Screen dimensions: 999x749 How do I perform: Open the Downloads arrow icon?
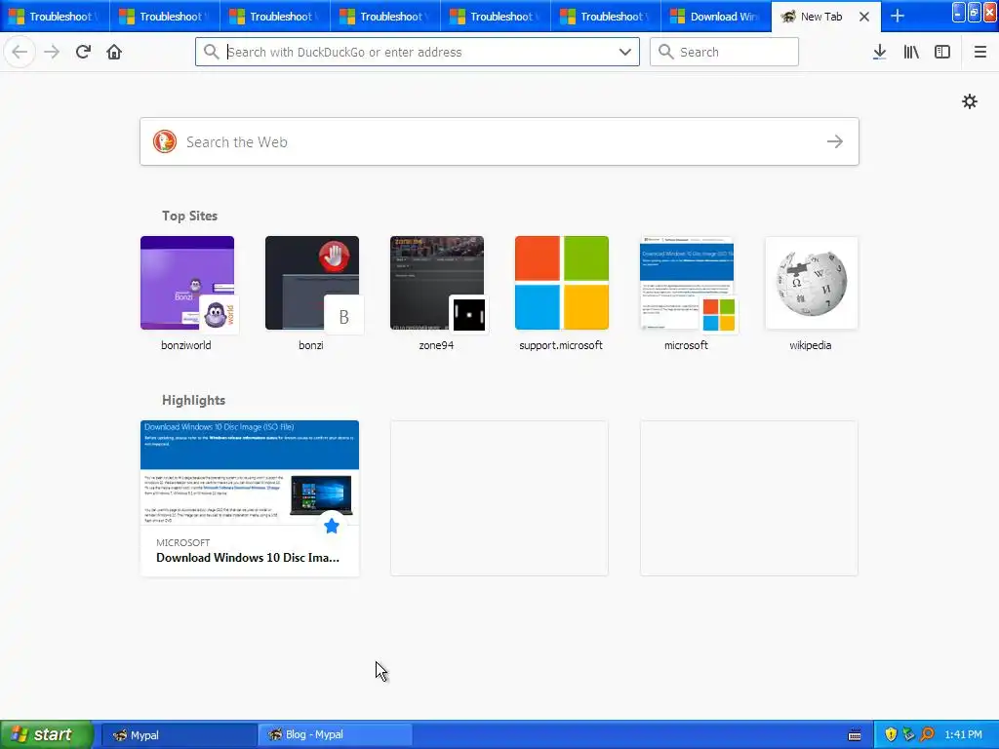click(x=879, y=53)
